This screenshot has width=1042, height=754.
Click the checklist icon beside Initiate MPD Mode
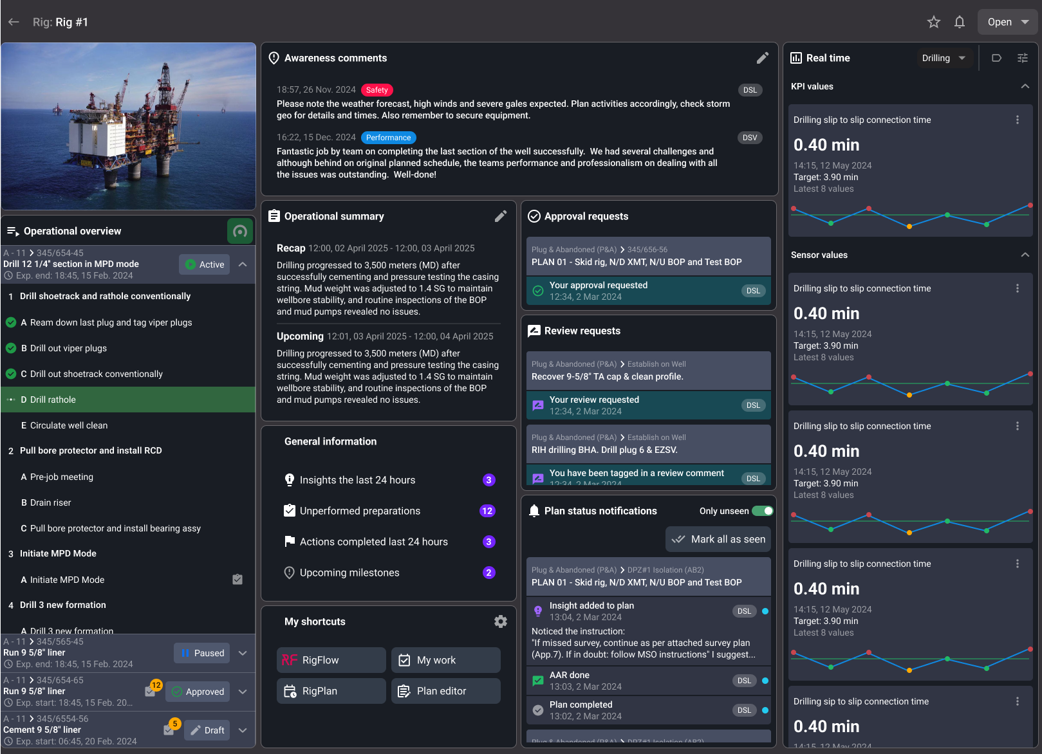[237, 580]
